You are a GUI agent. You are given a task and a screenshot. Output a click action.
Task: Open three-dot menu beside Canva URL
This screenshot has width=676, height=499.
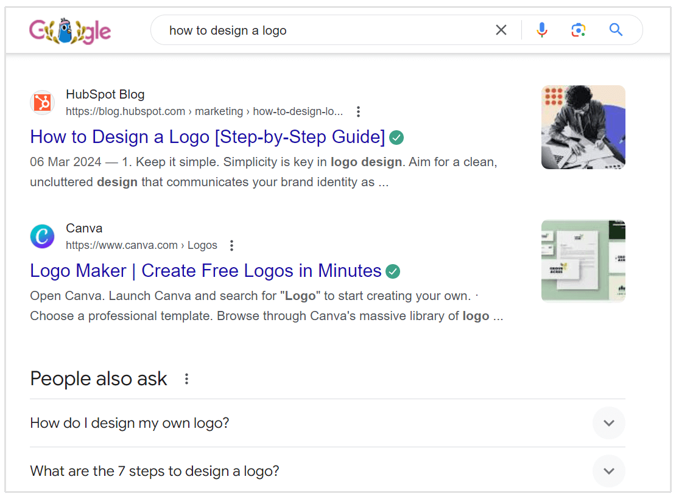(x=231, y=245)
